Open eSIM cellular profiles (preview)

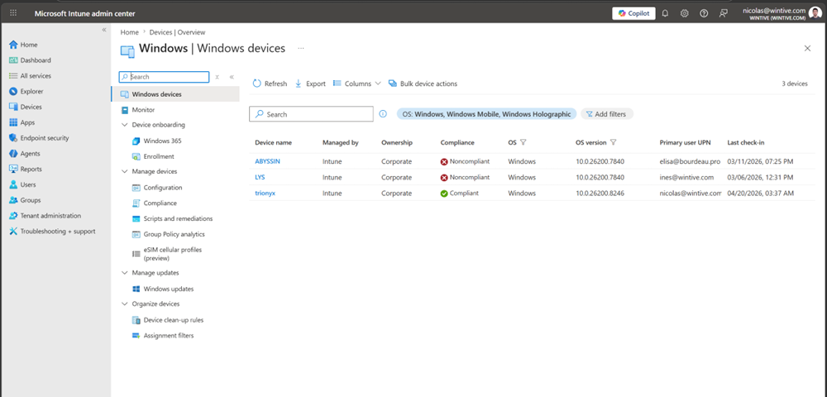[x=173, y=254]
